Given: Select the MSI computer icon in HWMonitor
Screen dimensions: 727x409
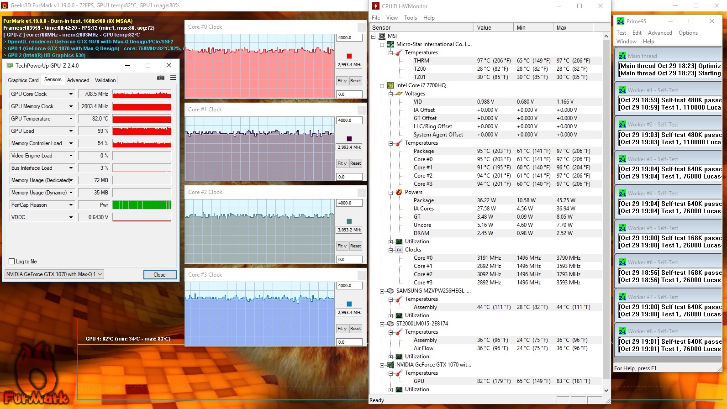Looking at the screenshot, I should [x=382, y=36].
